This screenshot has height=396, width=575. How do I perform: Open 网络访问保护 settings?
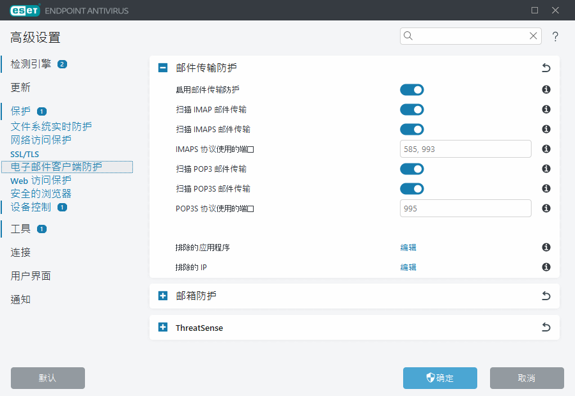41,140
